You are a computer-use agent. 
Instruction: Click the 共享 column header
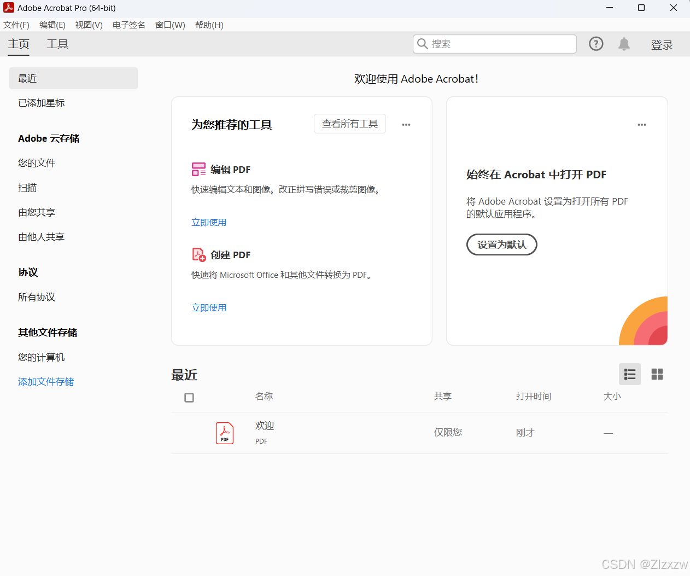443,396
